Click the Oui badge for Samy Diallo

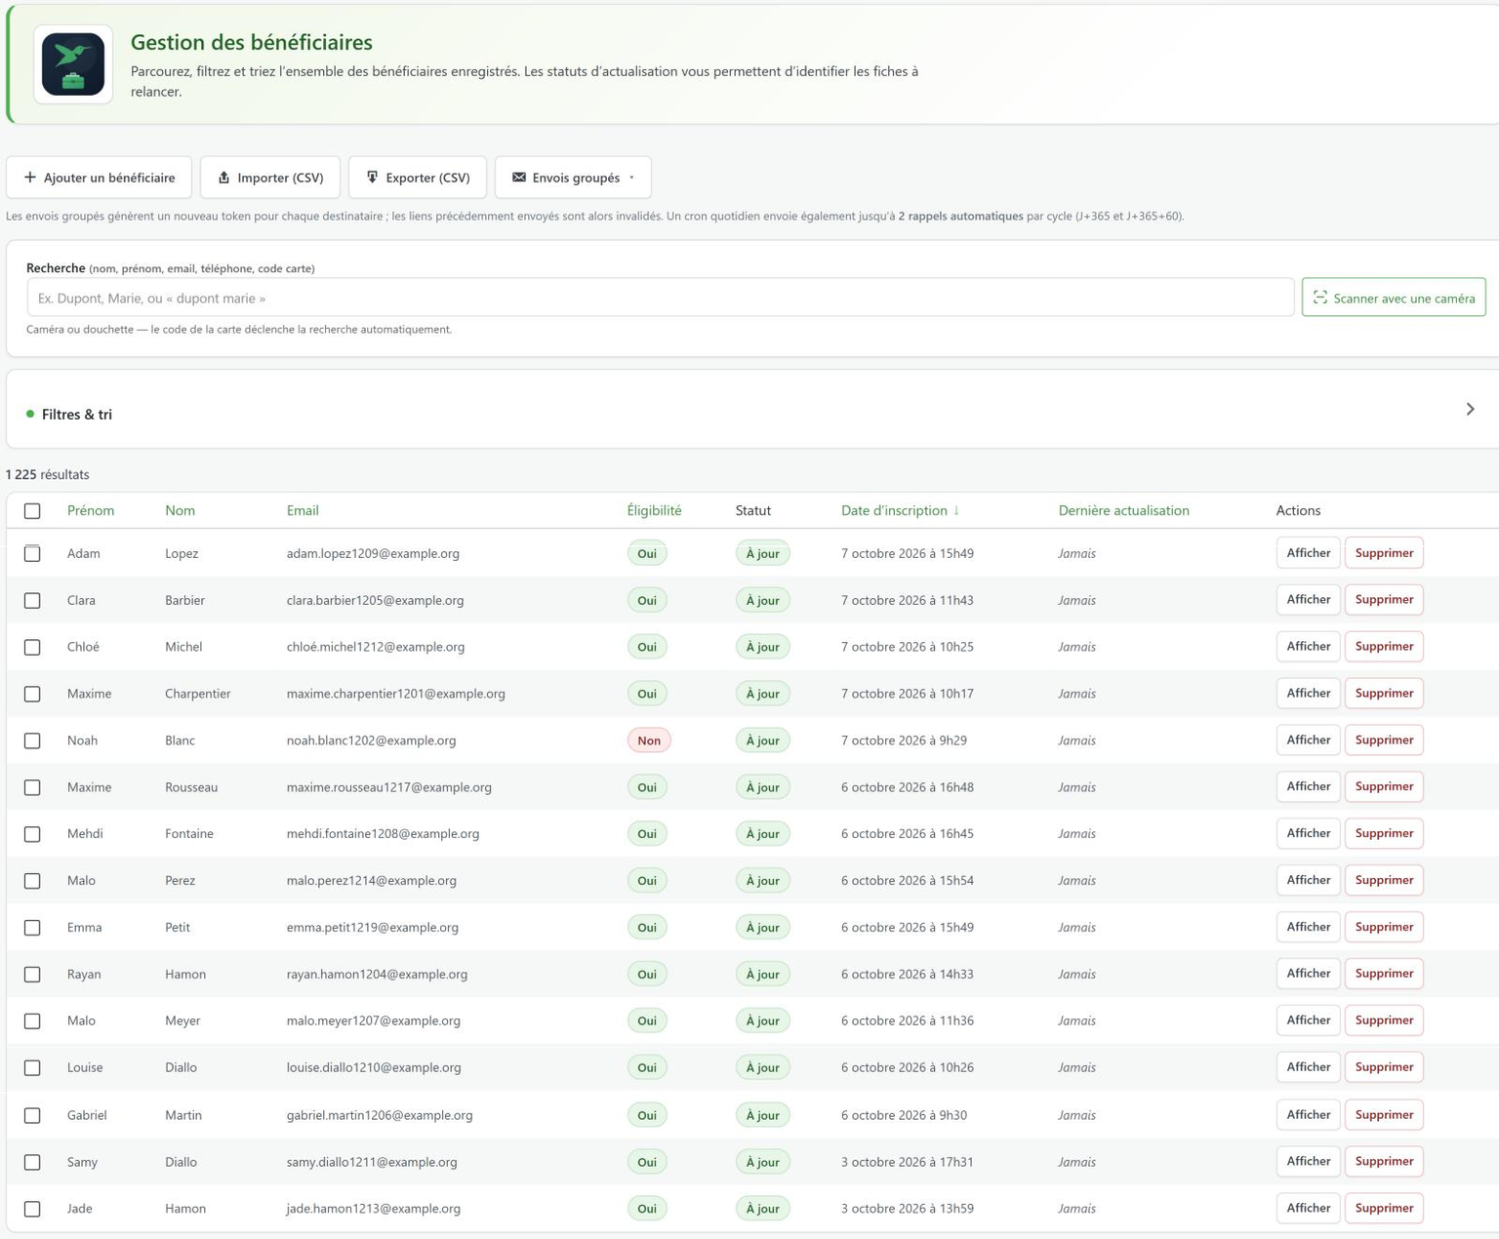tap(647, 1162)
